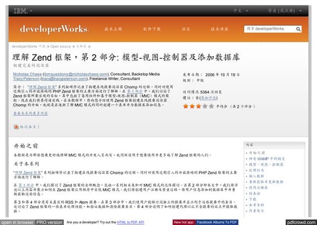This screenshot has width=317, height=225.
Task: Click 第 1 部分 link in body paragraph
Action: pos(26,185)
